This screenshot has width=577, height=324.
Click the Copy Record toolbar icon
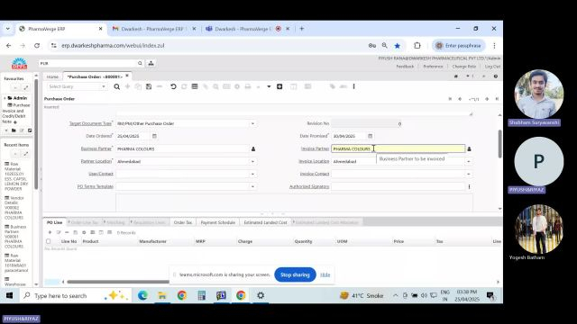pos(138,86)
